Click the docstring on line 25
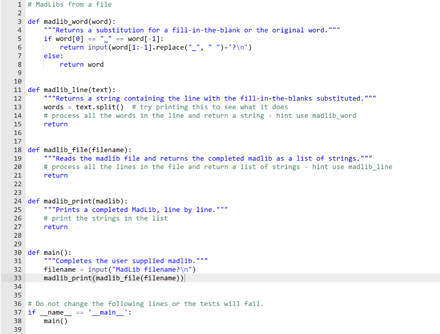 135,209
